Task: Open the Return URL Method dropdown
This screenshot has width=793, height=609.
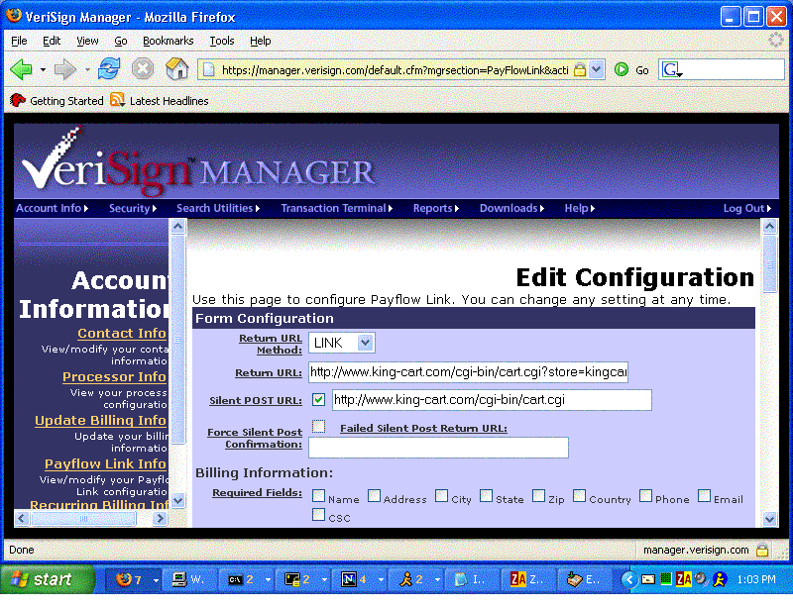Action: click(342, 343)
